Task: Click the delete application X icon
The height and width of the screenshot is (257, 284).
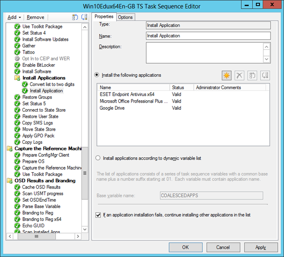Action: point(239,75)
